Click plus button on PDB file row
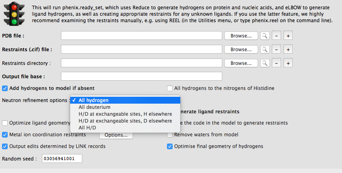Viewport: 342px width, 173px height. [x=288, y=36]
